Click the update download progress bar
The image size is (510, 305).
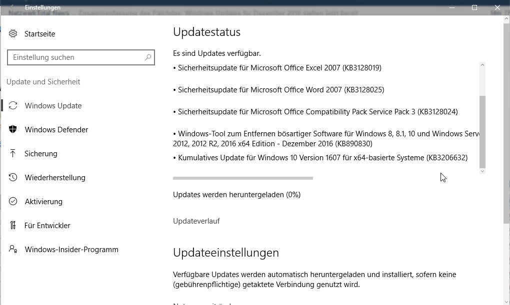click(242, 178)
